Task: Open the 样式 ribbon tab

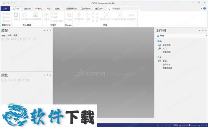Action: (x=49, y=9)
